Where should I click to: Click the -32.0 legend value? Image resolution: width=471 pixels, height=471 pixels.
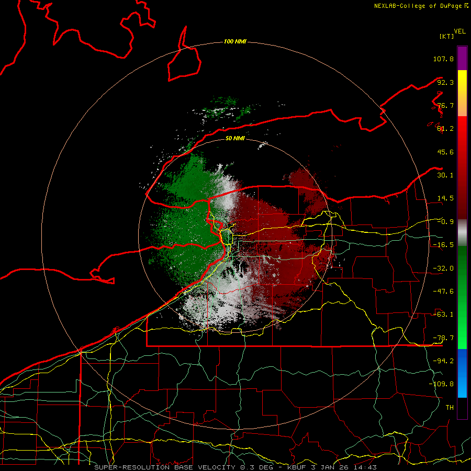pyautogui.click(x=443, y=268)
